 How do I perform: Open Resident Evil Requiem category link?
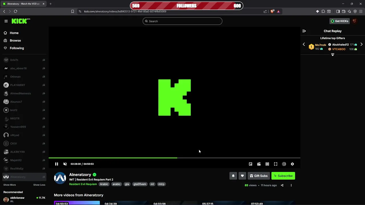click(x=83, y=184)
